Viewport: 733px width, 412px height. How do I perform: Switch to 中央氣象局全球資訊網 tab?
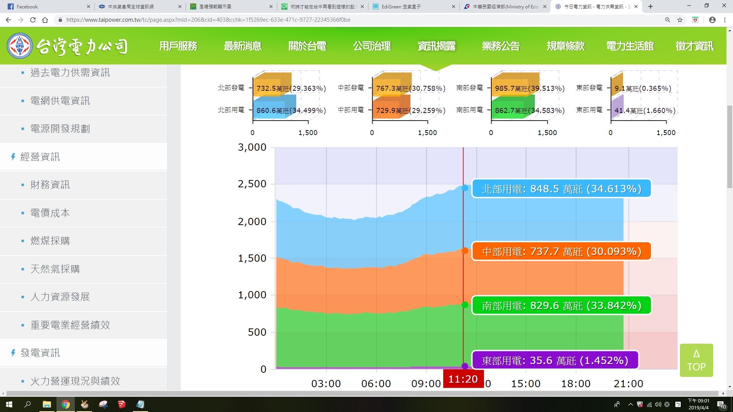pos(139,6)
